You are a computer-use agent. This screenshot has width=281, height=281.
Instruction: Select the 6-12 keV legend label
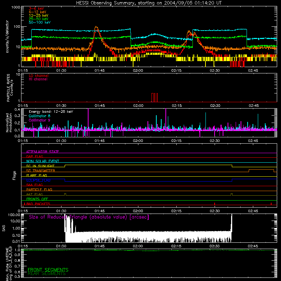coord(38,12)
